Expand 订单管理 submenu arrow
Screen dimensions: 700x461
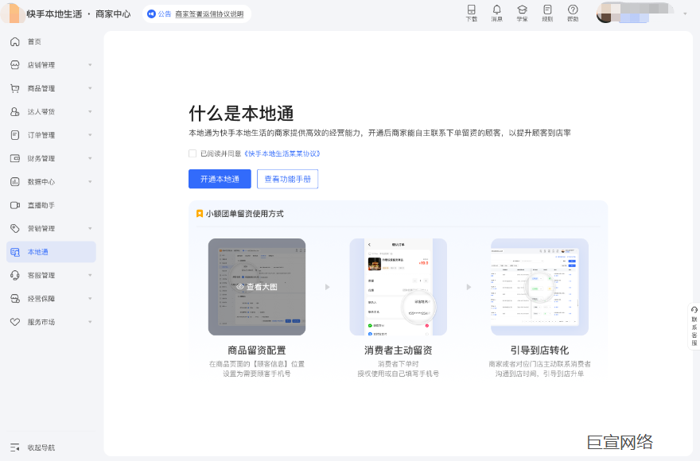(90, 135)
